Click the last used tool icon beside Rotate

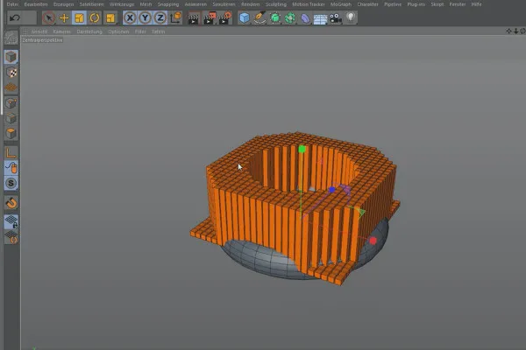click(110, 17)
